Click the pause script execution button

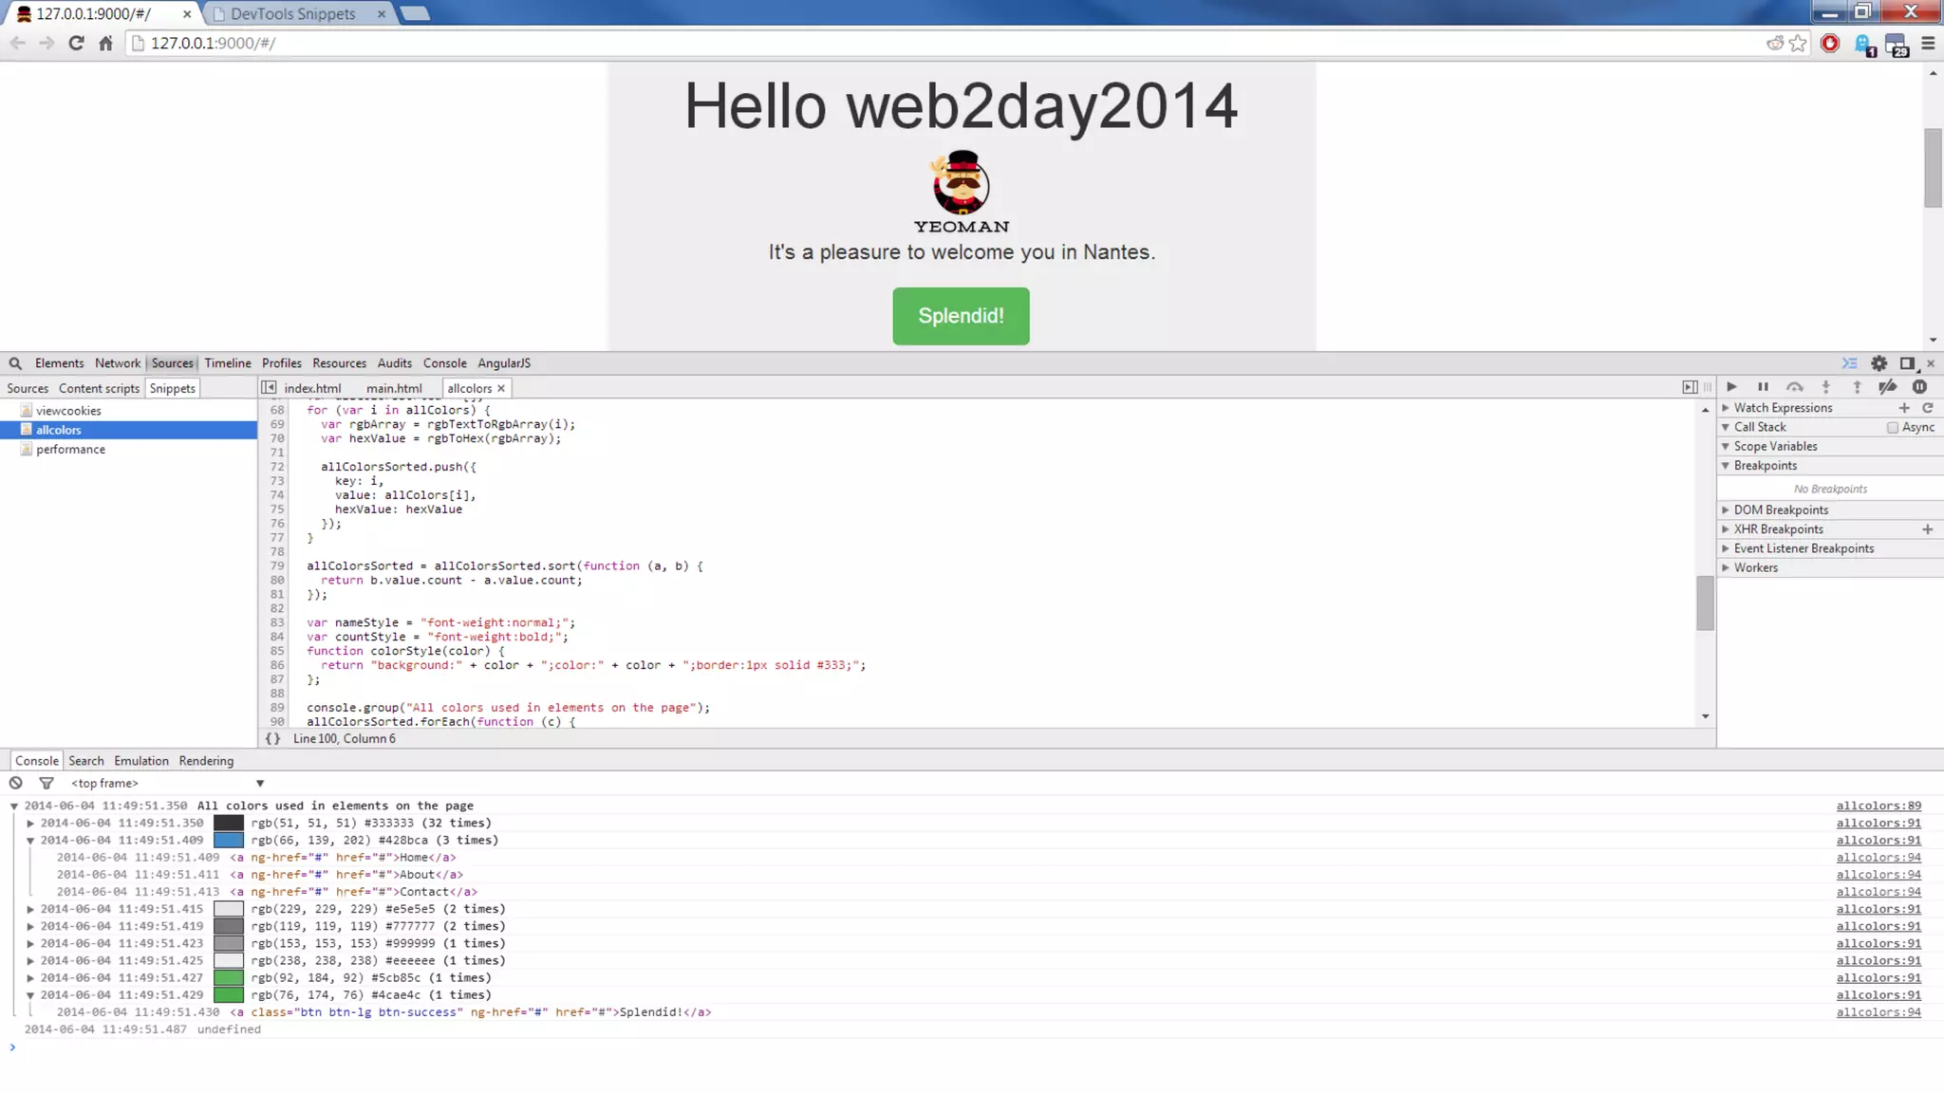(1763, 387)
